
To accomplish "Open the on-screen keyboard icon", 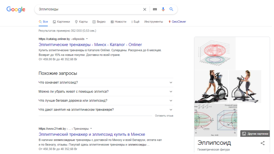I will [155, 9].
